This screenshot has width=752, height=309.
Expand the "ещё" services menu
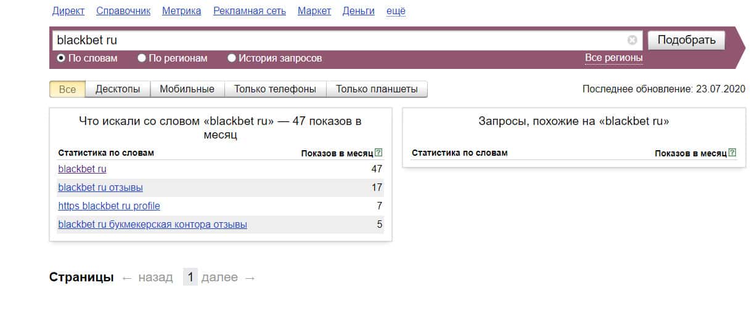pos(396,11)
